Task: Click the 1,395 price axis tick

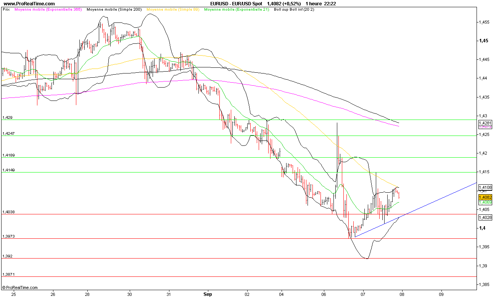Action: coord(485,247)
